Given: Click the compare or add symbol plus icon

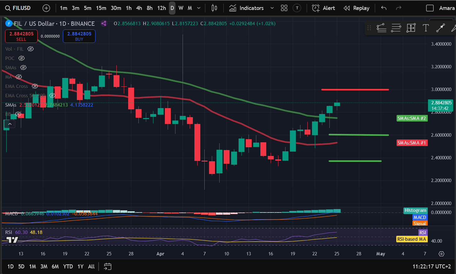Looking at the screenshot, I should pos(46,8).
